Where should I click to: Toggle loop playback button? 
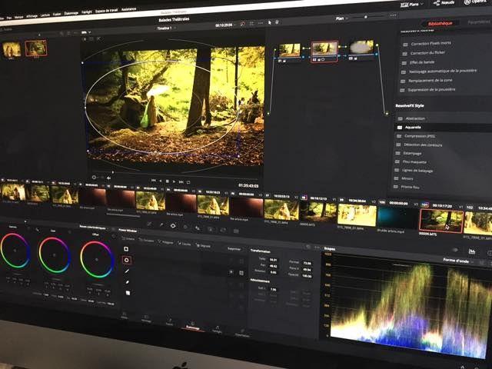188,182
